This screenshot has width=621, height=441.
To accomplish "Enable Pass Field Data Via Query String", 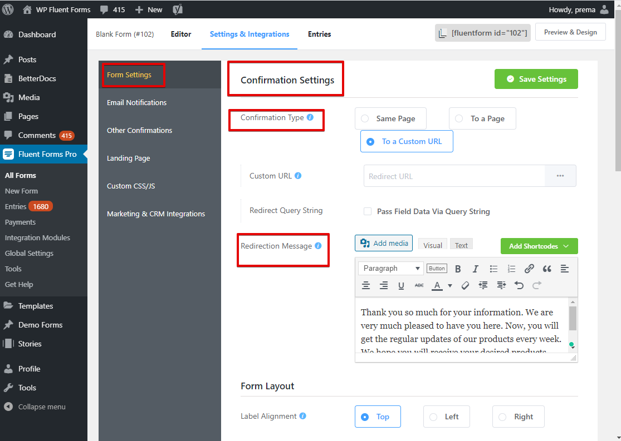I will (x=368, y=211).
